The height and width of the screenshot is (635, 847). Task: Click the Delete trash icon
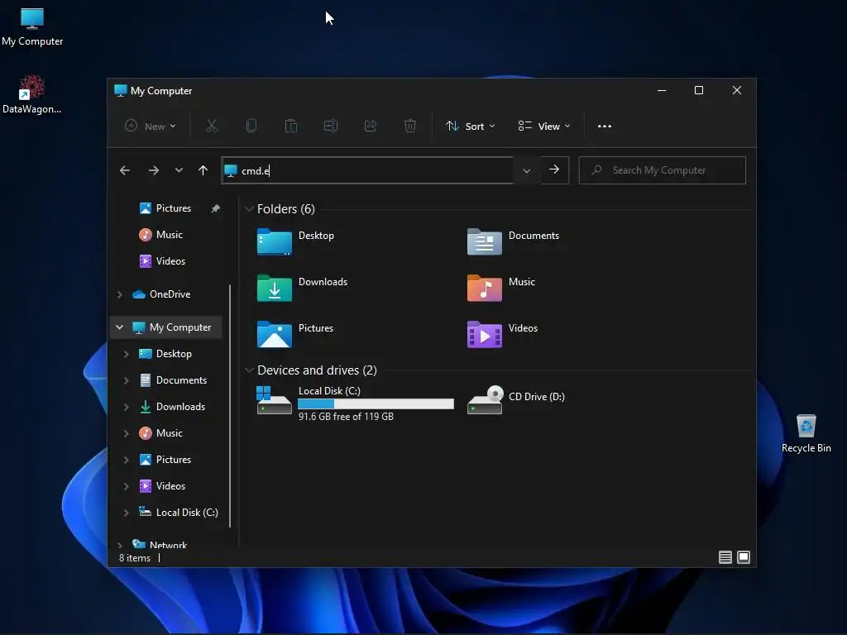pos(410,126)
